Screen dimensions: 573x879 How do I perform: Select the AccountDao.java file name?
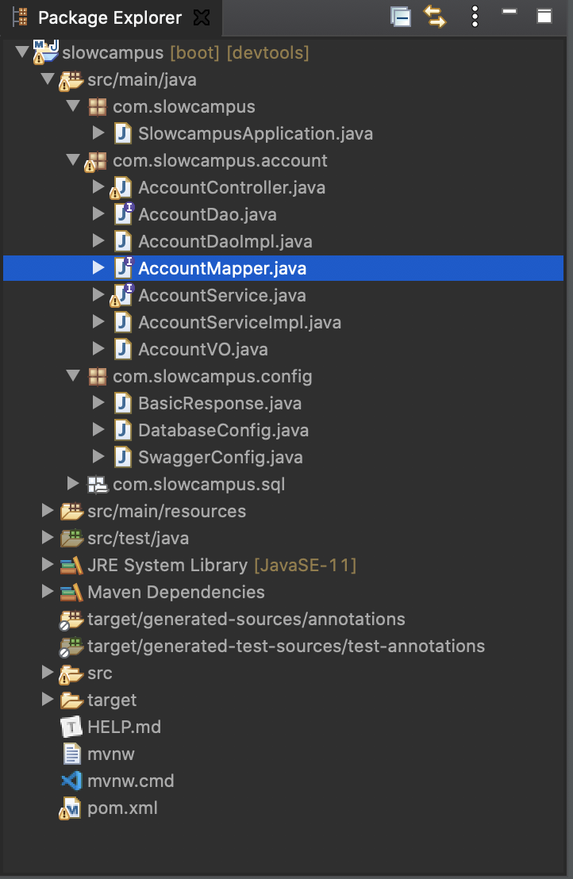pyautogui.click(x=207, y=215)
